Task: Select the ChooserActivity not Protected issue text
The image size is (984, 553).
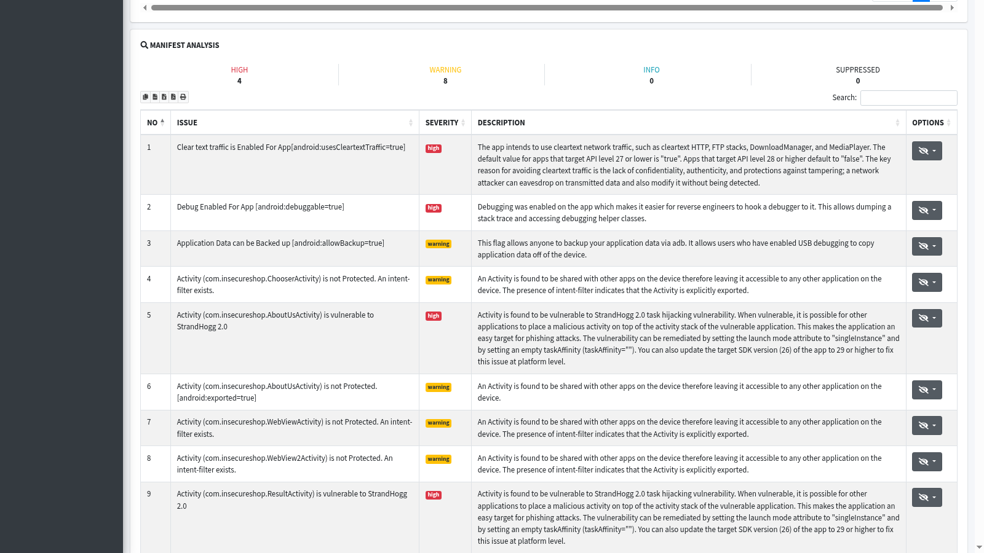Action: [x=293, y=284]
